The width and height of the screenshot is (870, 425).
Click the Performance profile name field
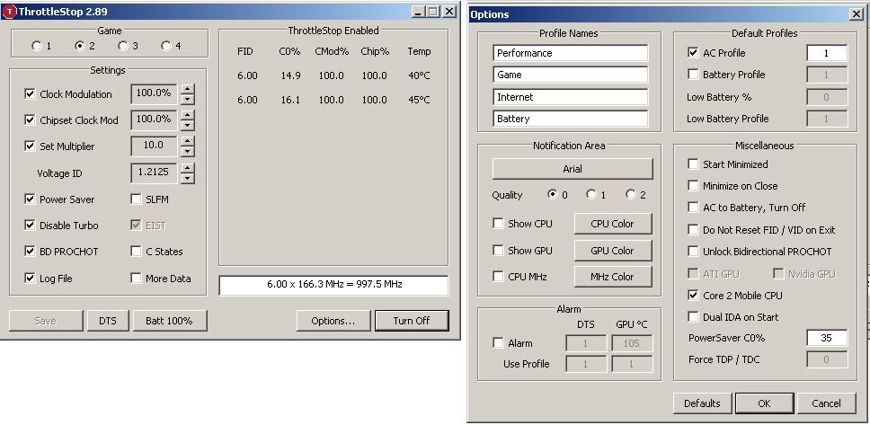[x=570, y=53]
